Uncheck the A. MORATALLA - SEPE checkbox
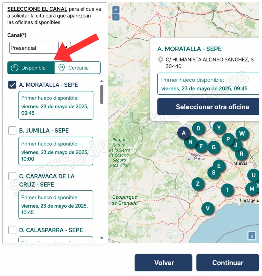 [x=12, y=85]
